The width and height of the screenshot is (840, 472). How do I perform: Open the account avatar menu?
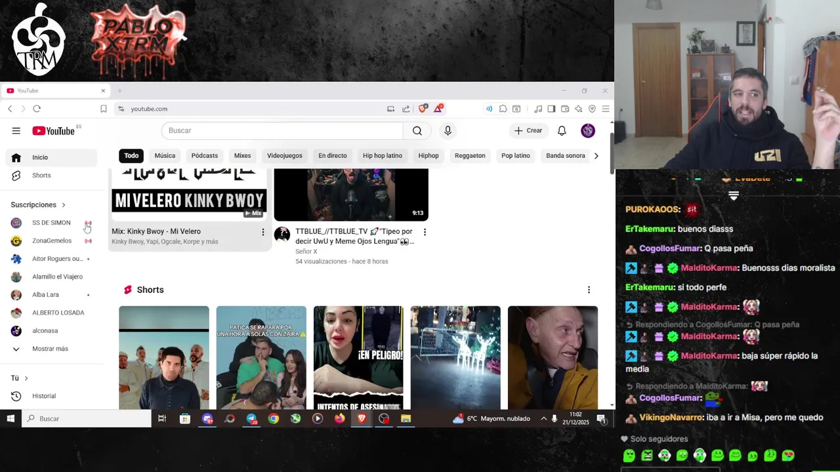pos(588,130)
